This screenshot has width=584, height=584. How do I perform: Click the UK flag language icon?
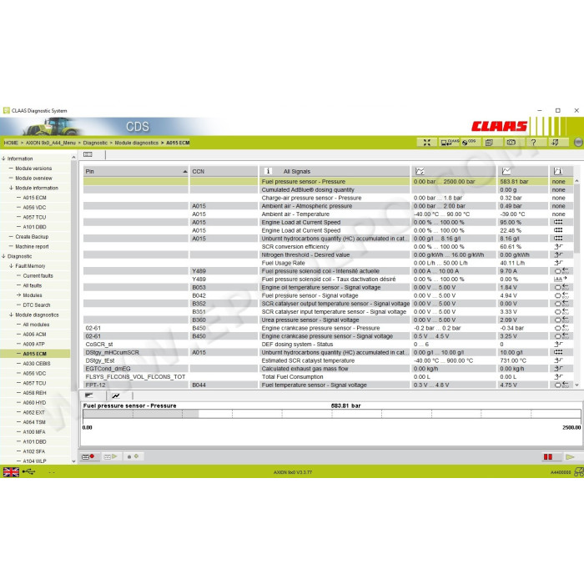[11, 472]
